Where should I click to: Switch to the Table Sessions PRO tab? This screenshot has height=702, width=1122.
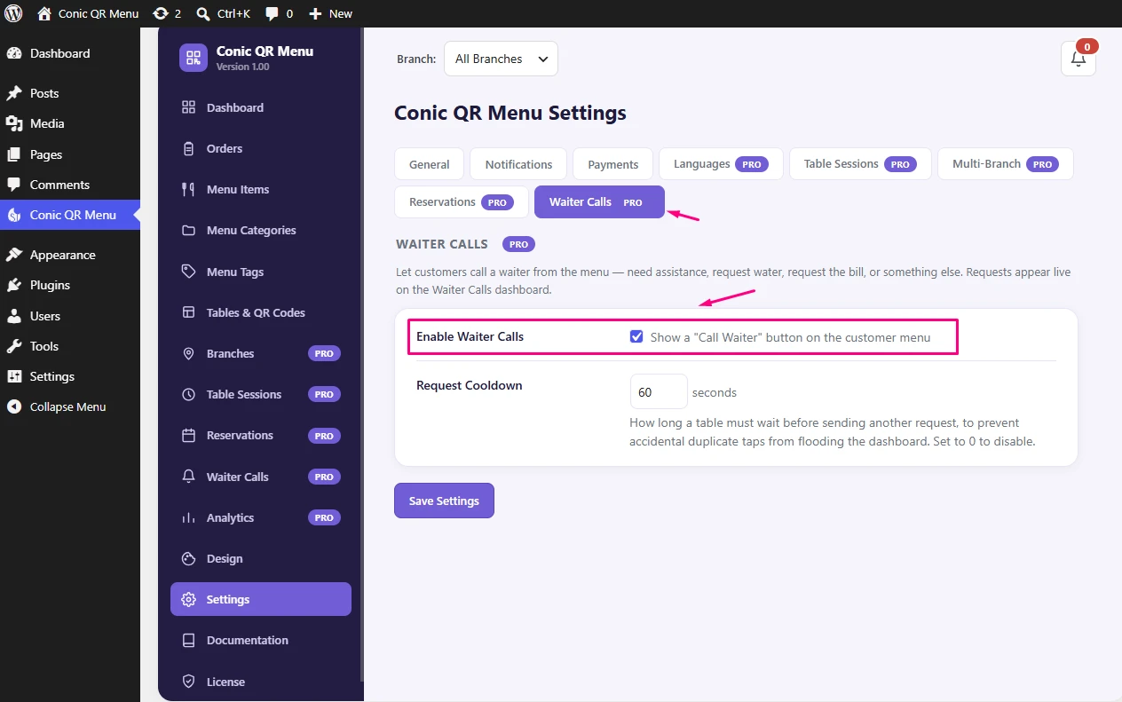pos(860,164)
